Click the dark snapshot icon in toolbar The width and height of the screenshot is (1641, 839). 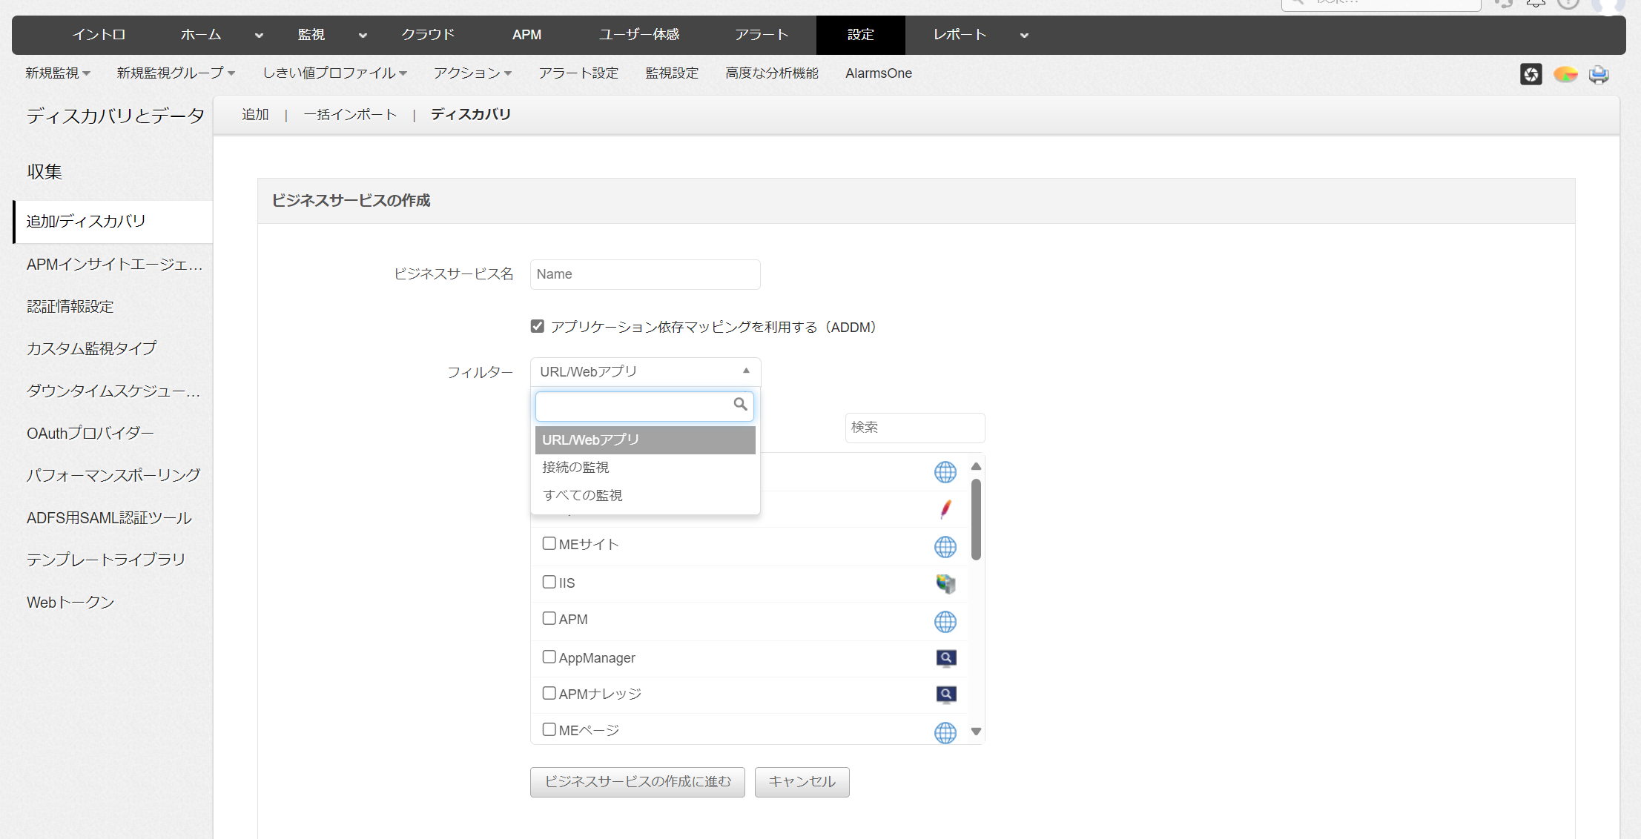pos(1531,74)
